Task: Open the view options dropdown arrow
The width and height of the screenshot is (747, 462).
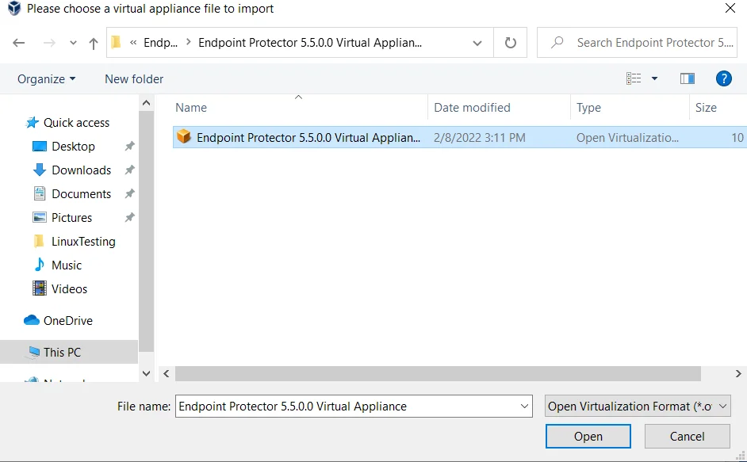Action: [x=654, y=78]
